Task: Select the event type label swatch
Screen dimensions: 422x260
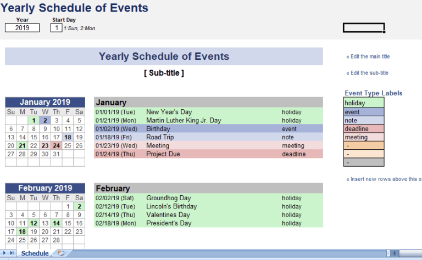Action: point(364,112)
